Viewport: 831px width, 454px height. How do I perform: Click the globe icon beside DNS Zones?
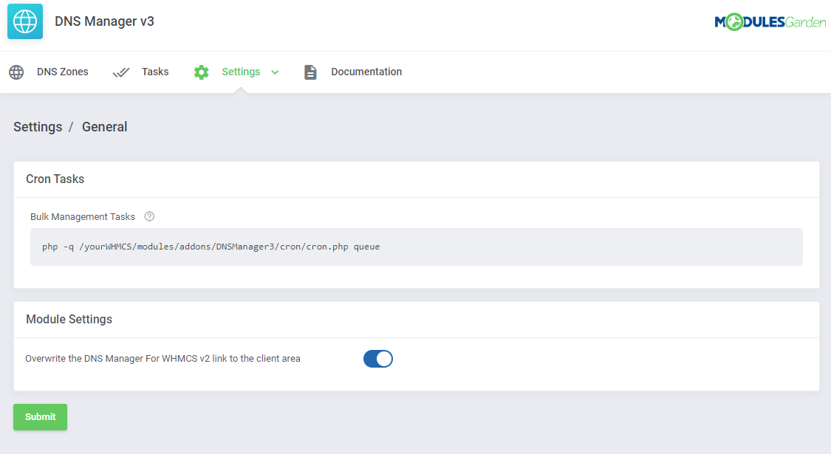[16, 72]
